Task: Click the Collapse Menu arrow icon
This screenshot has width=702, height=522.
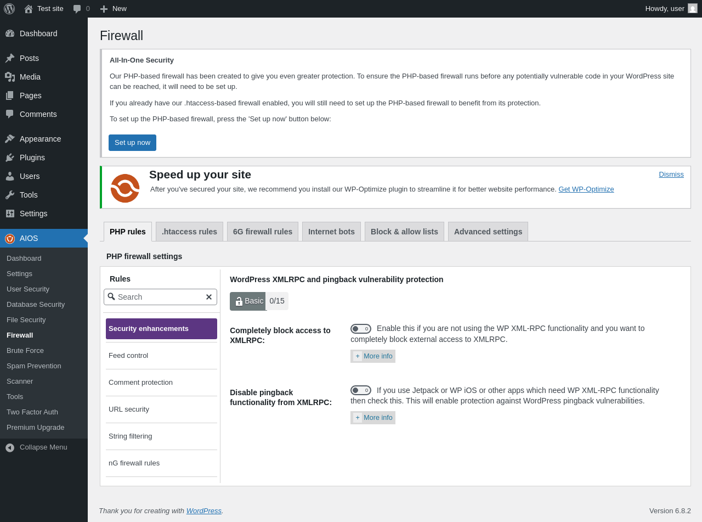Action: [10, 447]
